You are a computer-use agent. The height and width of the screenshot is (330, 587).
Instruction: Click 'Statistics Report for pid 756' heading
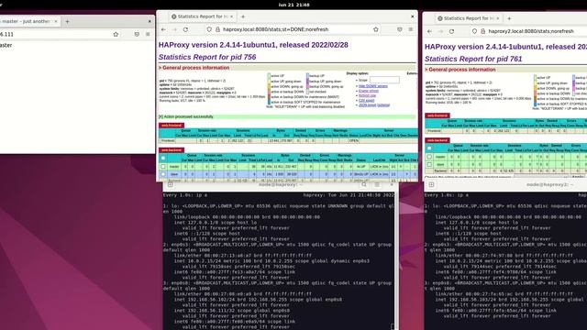[x=207, y=57]
